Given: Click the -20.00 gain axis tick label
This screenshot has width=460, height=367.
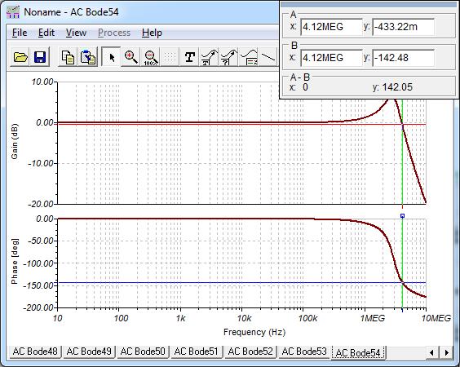Looking at the screenshot, I should coord(41,204).
